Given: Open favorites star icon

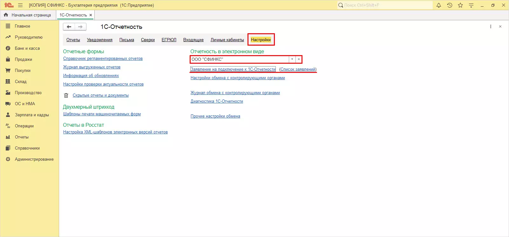Looking at the screenshot, I should 460,5.
